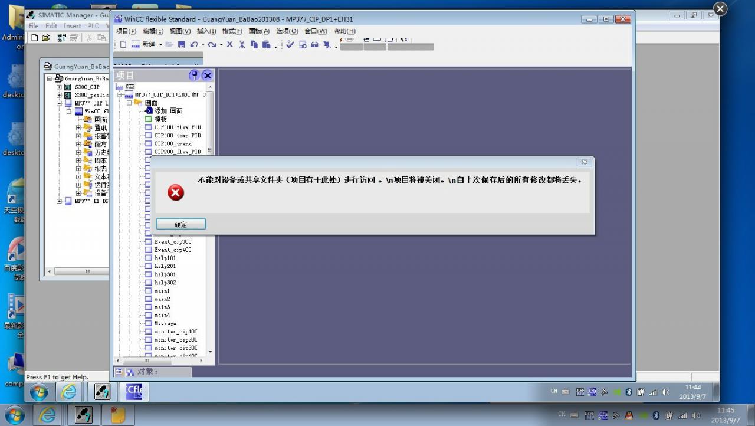
Task: Toggle the pin icon on 项目 panel
Action: pos(194,75)
